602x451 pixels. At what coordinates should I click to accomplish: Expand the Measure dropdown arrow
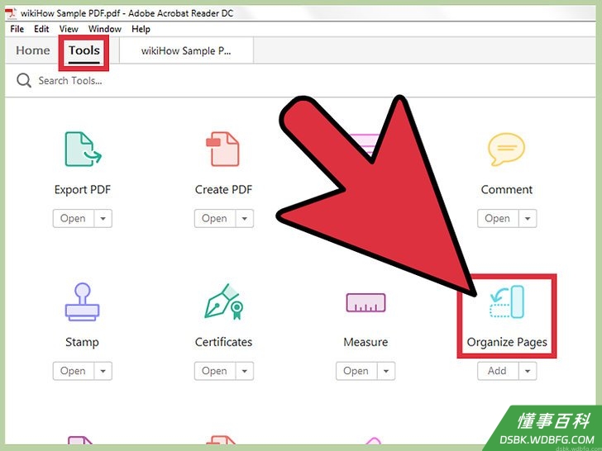tap(386, 371)
